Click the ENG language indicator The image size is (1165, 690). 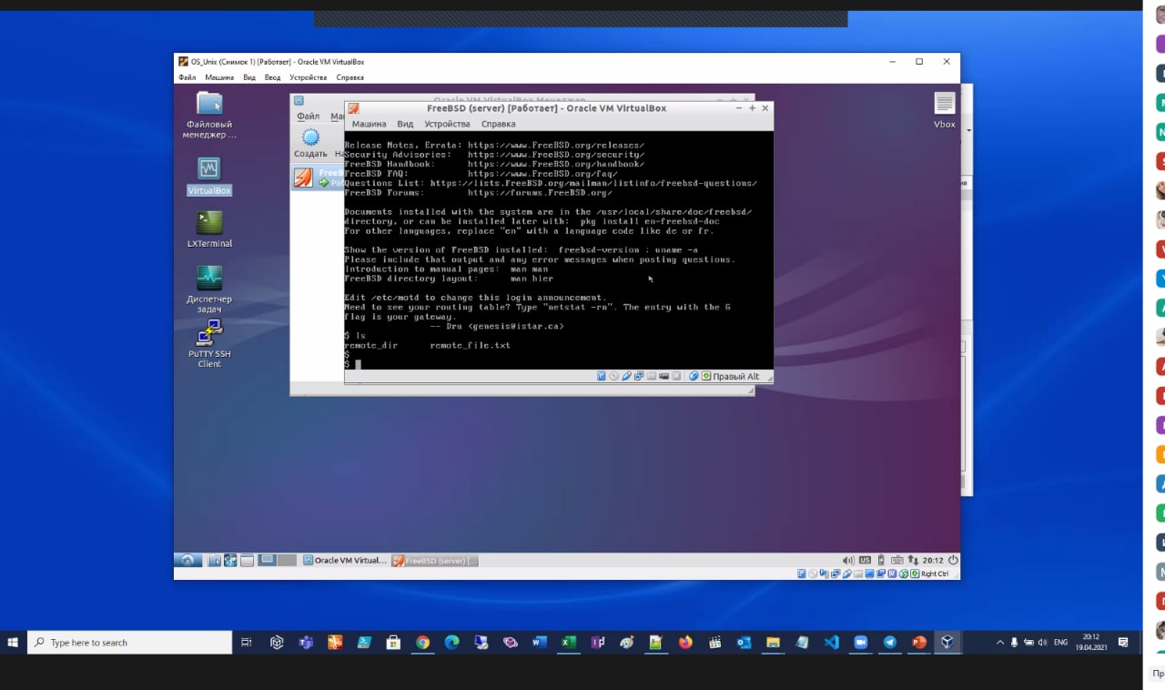[x=1060, y=642]
